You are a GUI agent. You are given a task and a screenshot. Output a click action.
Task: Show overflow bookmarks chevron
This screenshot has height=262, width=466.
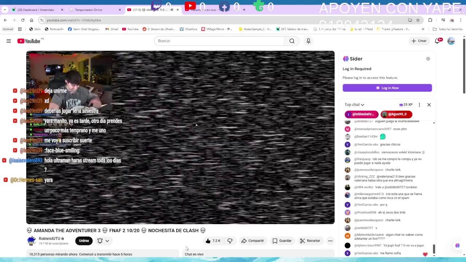(x=423, y=29)
